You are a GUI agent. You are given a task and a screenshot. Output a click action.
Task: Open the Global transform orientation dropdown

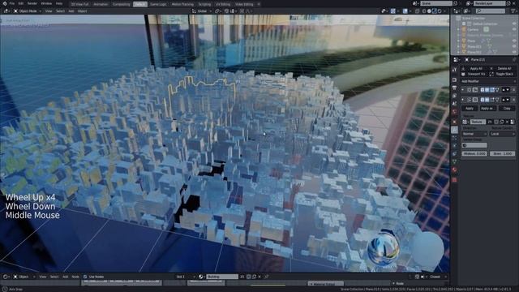[202, 11]
